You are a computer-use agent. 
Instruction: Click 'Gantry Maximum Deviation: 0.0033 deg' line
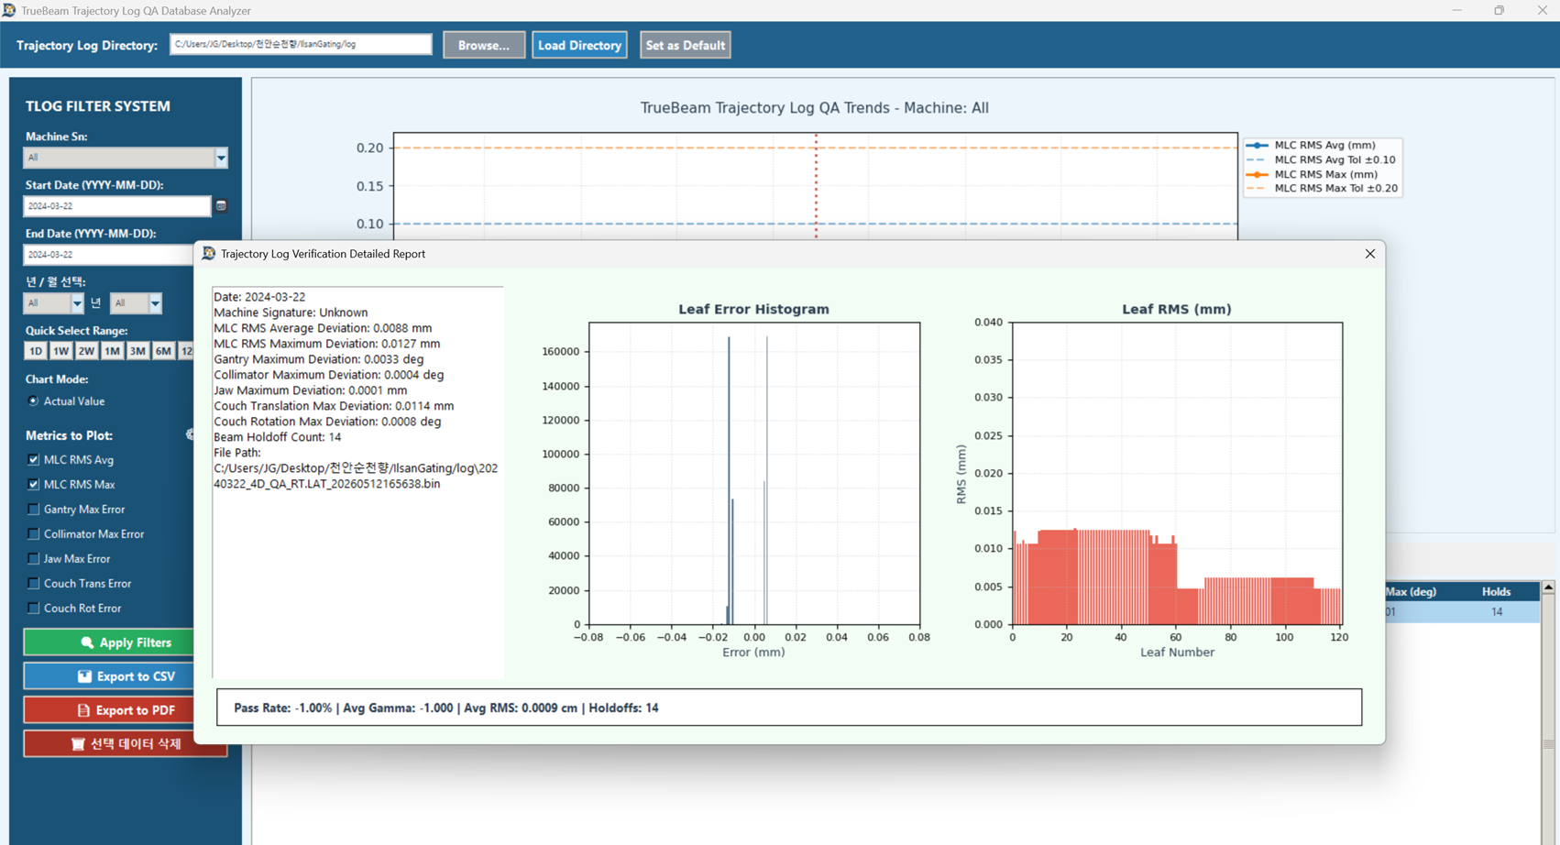pyautogui.click(x=319, y=359)
